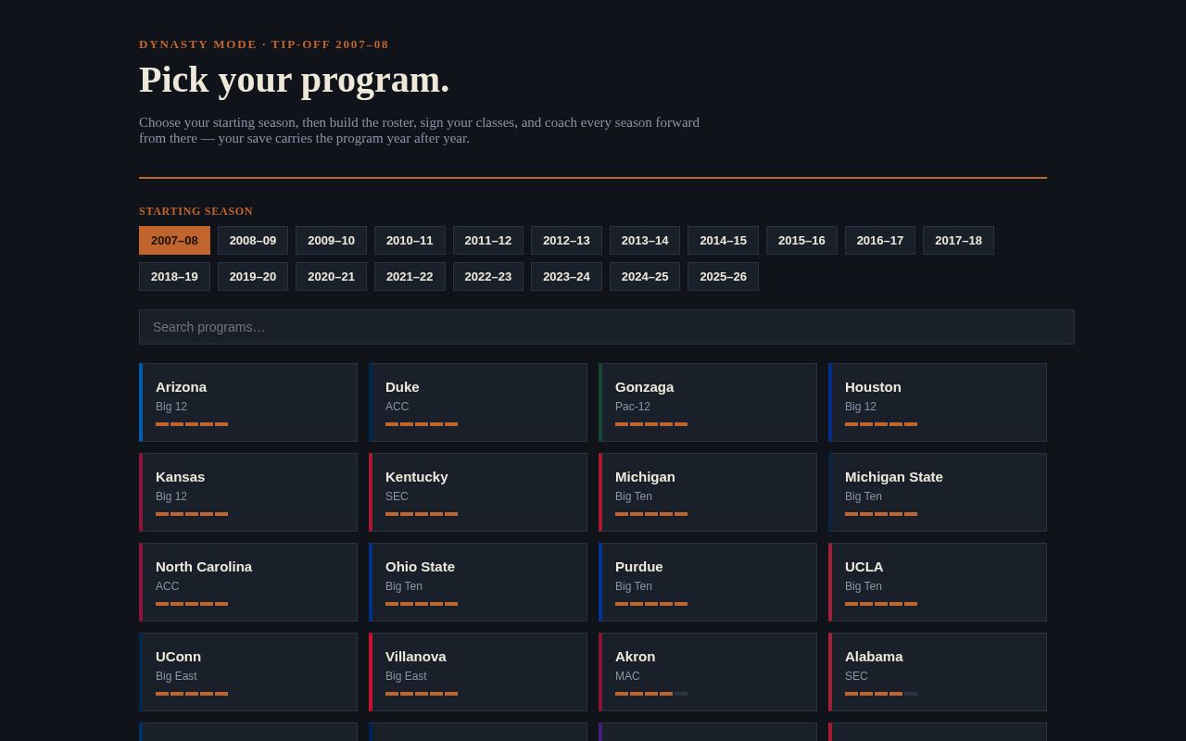1186x741 pixels.
Task: Pick the North Carolina program card
Action: 248,582
